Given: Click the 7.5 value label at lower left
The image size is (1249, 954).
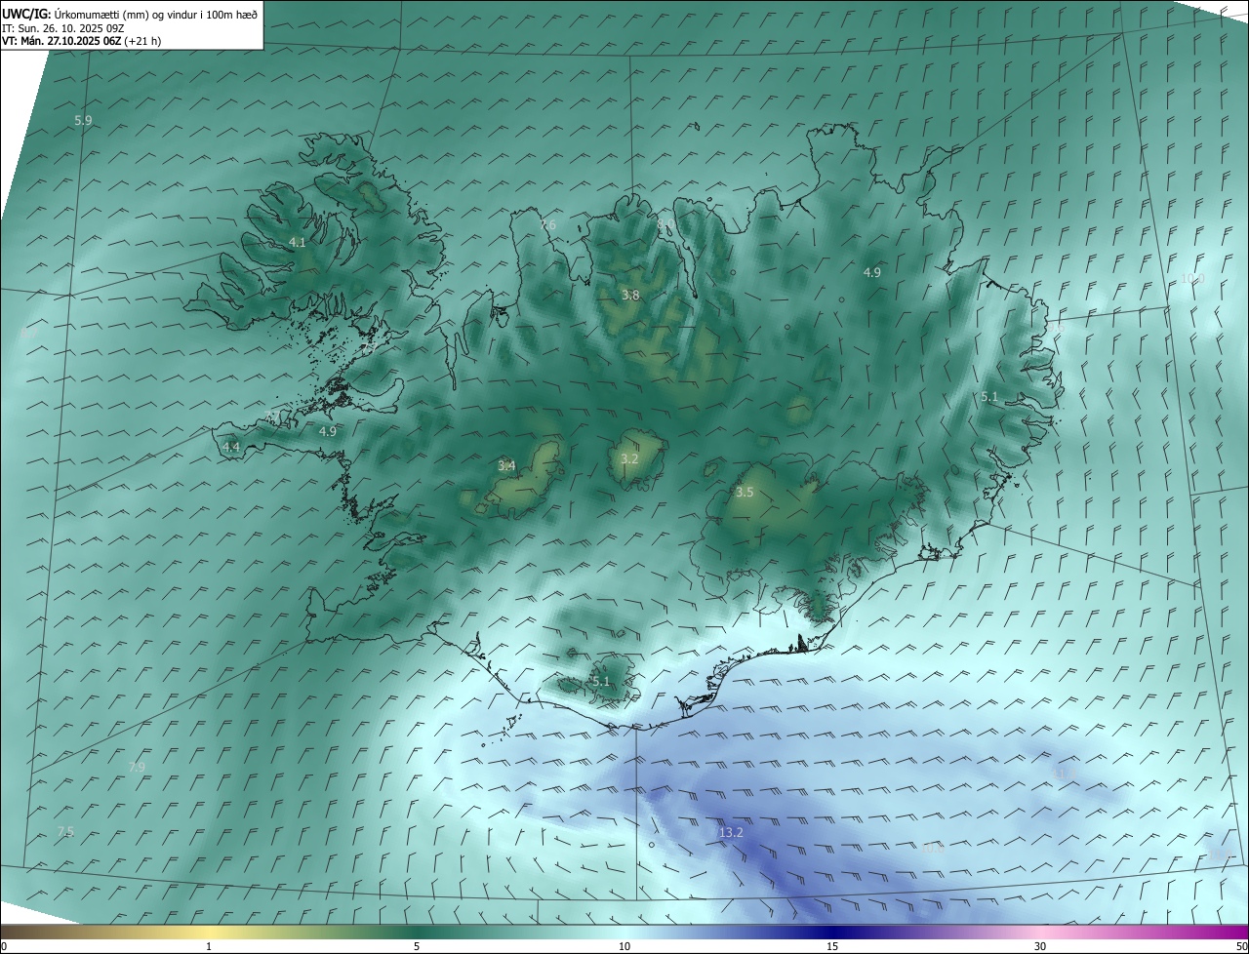Looking at the screenshot, I should pos(65,831).
